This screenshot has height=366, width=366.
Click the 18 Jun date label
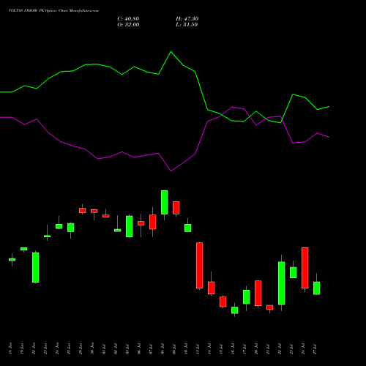point(10,348)
